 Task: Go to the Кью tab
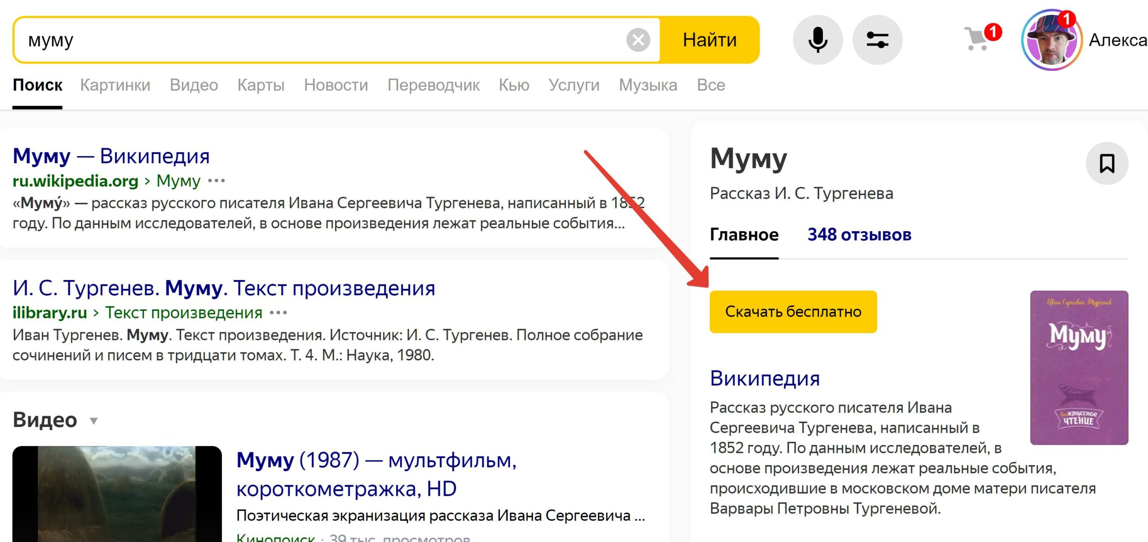click(514, 85)
